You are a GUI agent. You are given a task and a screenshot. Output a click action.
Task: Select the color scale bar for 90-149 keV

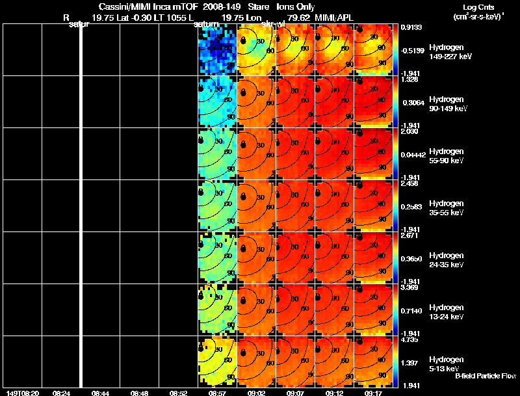click(x=395, y=101)
